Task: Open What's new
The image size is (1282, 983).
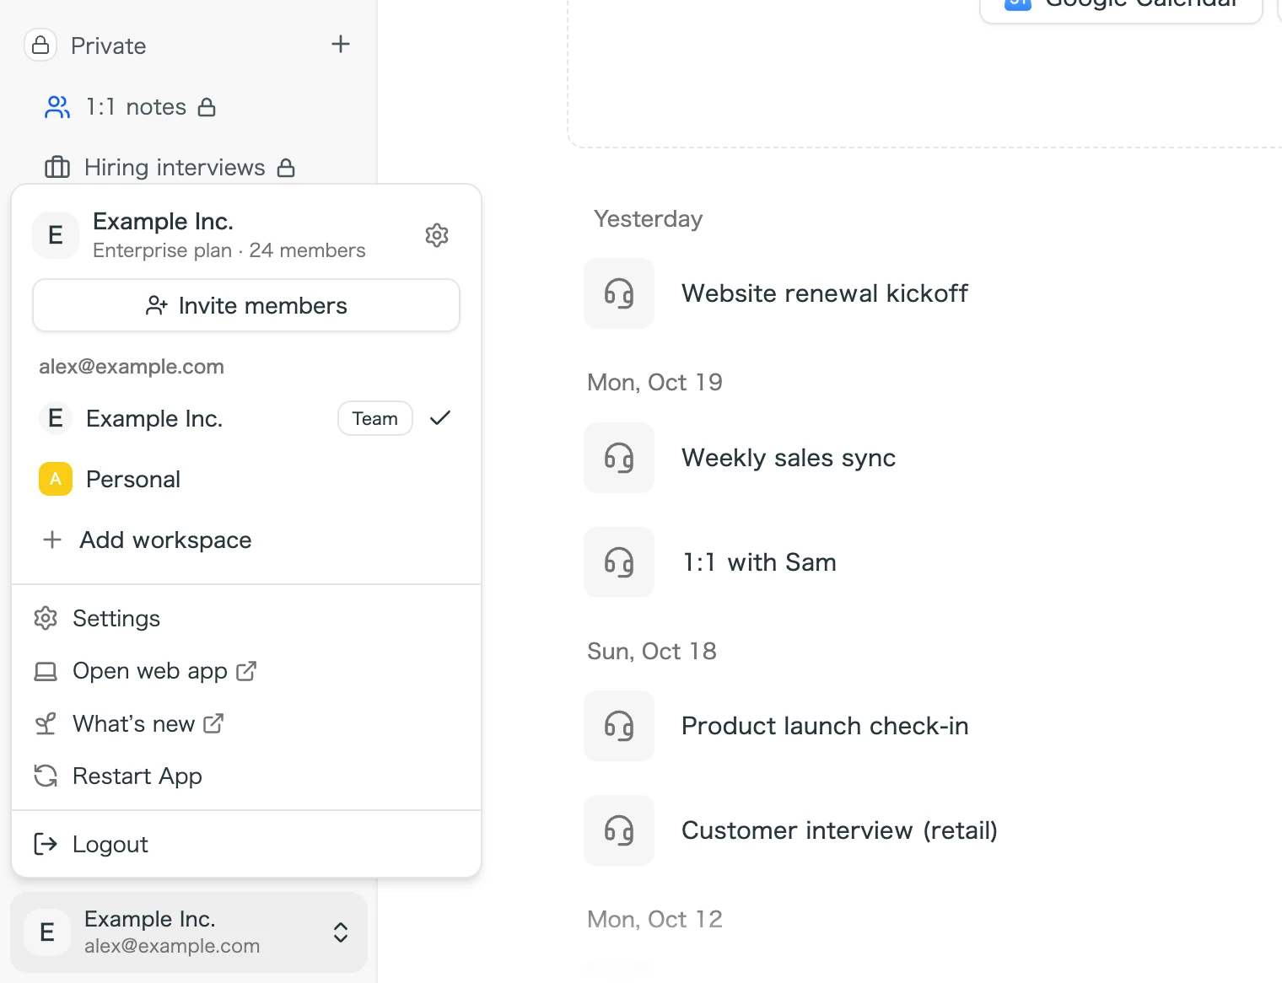Action: 246,723
